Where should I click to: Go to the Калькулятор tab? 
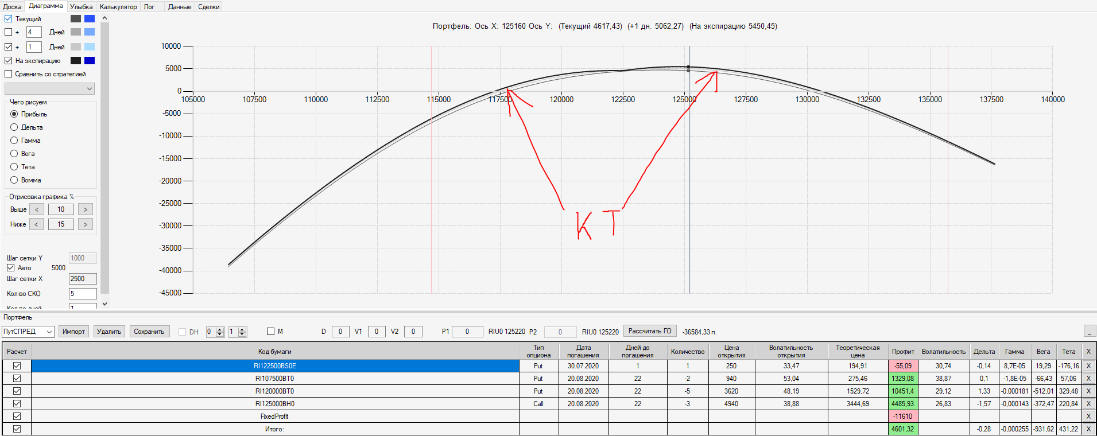pyautogui.click(x=118, y=7)
